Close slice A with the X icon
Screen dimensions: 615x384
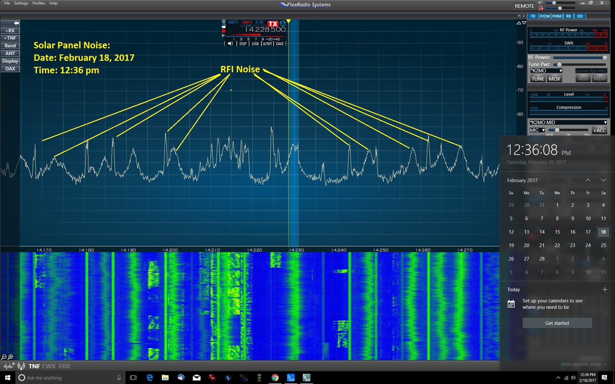coord(224,21)
